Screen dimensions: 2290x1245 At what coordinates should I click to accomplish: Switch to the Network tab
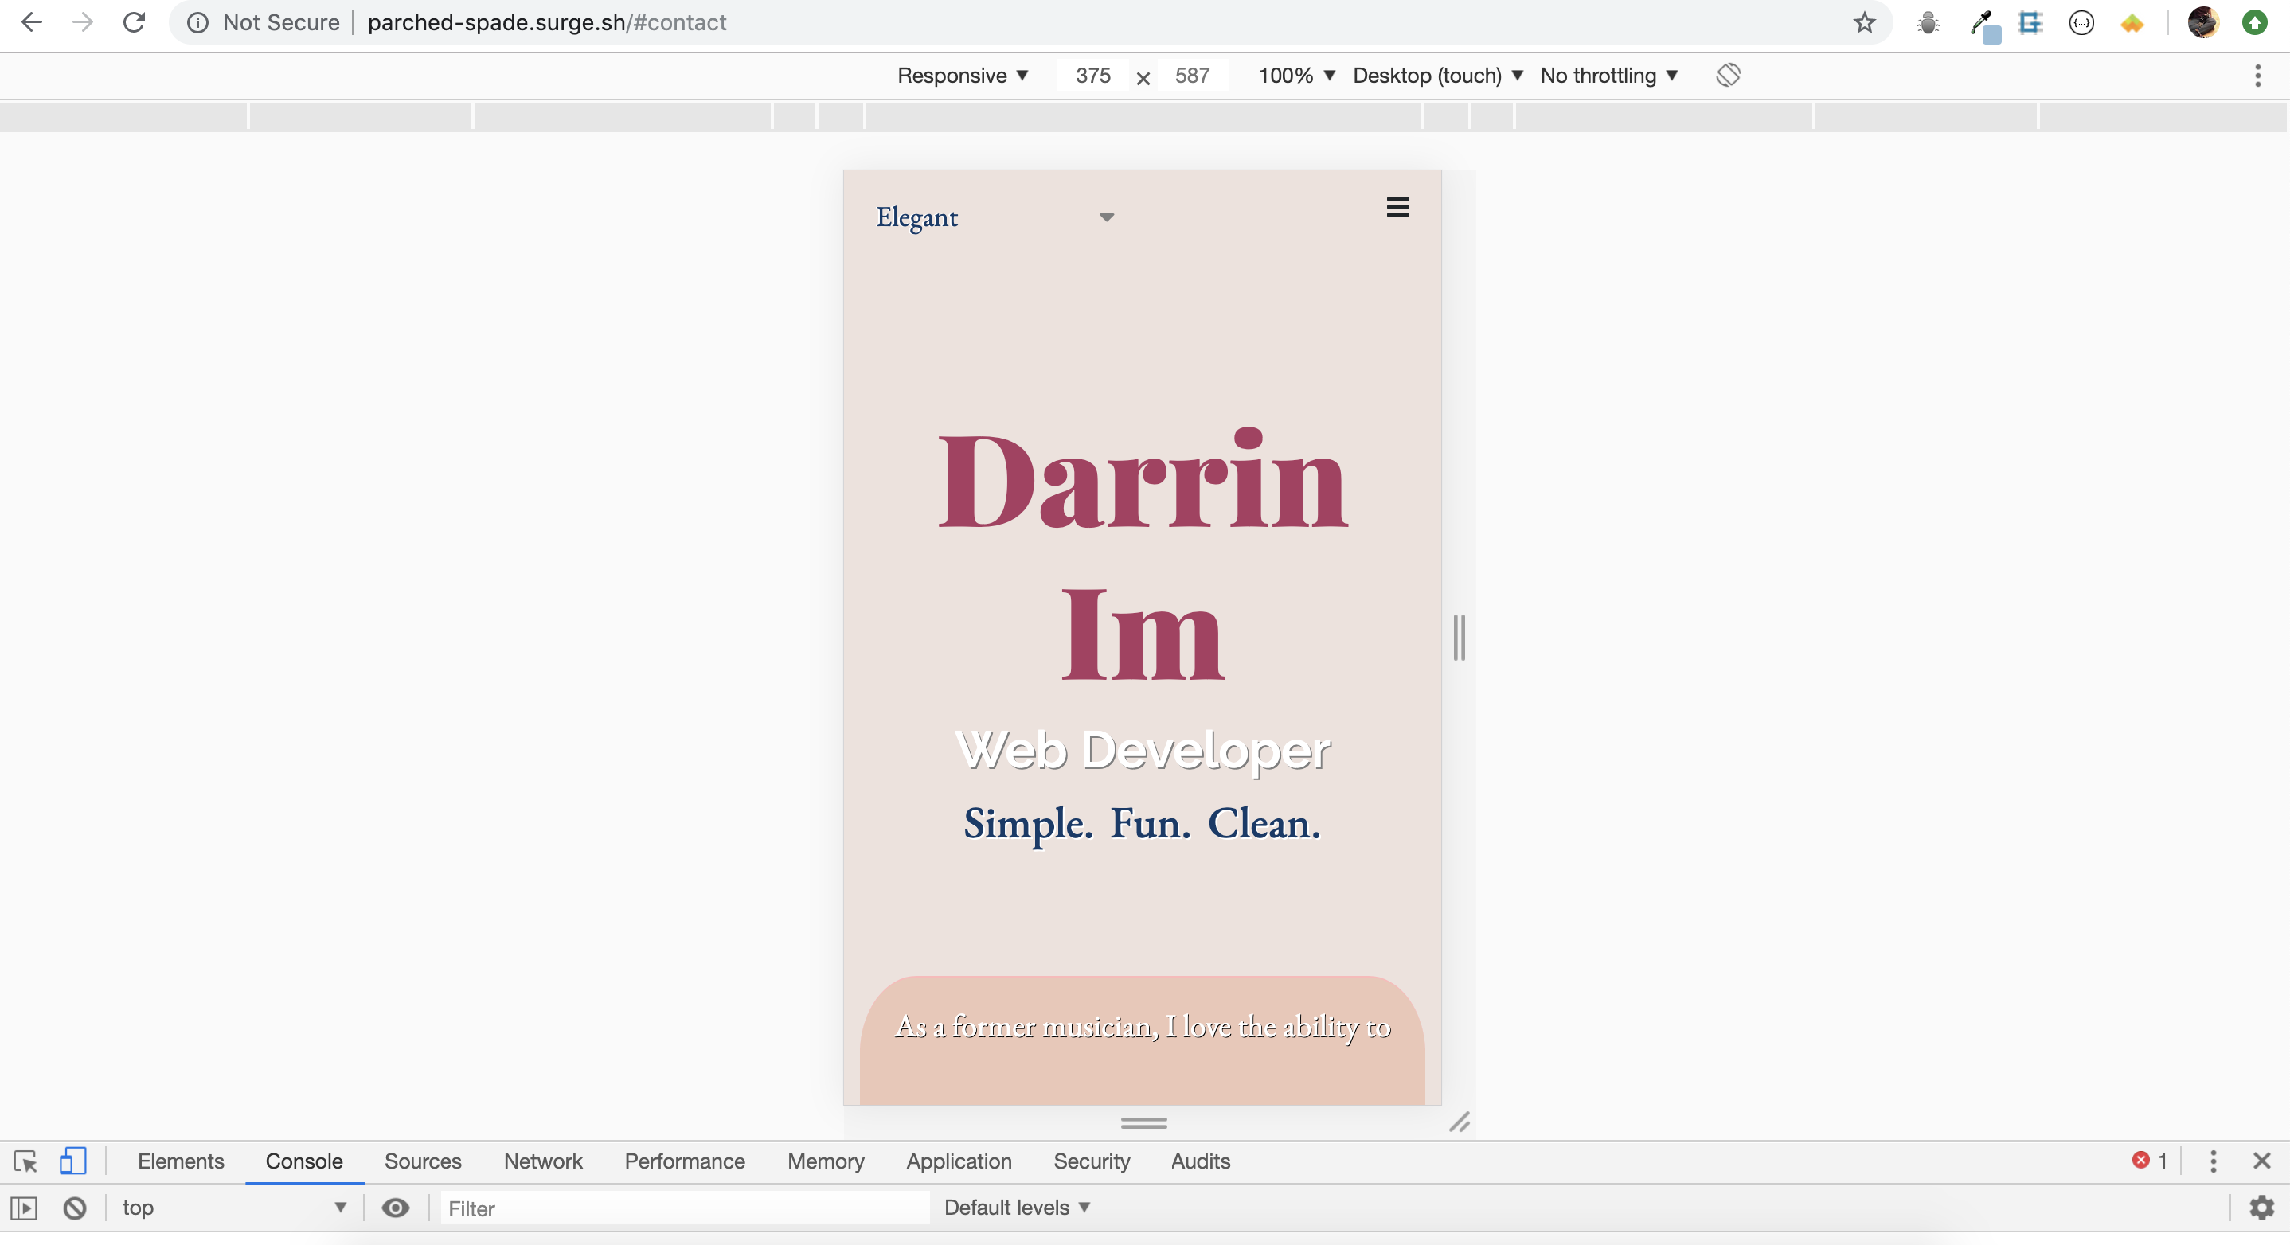pyautogui.click(x=542, y=1161)
